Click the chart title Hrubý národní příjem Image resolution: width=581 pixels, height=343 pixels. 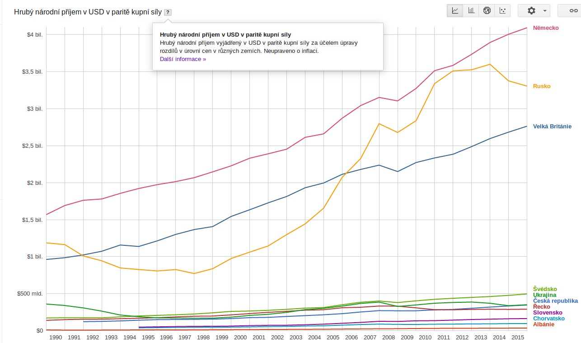88,12
